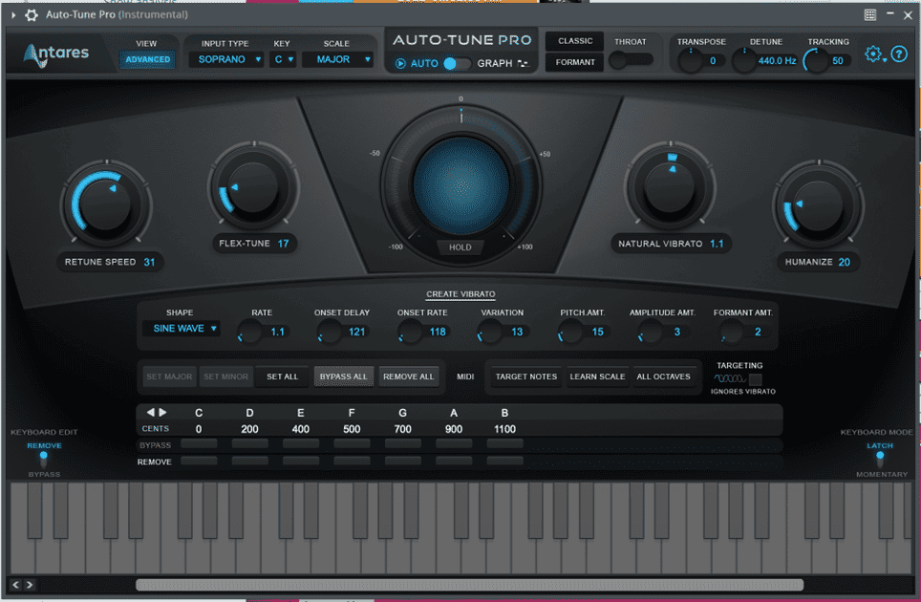
Task: Click the Learn Scale button
Action: coord(597,376)
